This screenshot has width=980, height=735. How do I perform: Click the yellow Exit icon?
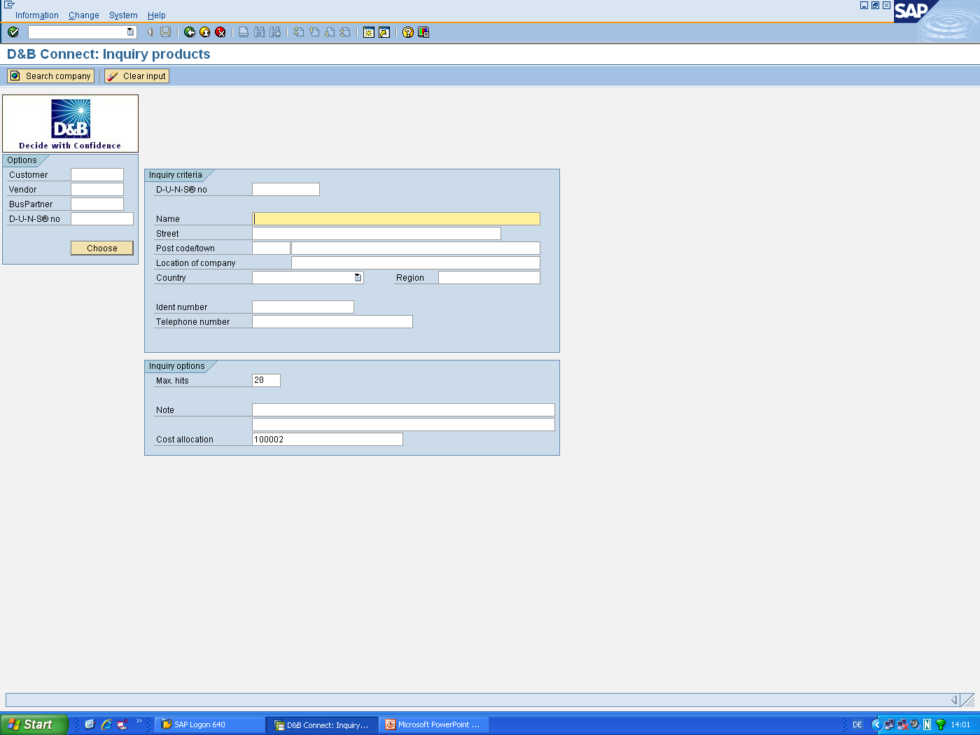pos(205,32)
